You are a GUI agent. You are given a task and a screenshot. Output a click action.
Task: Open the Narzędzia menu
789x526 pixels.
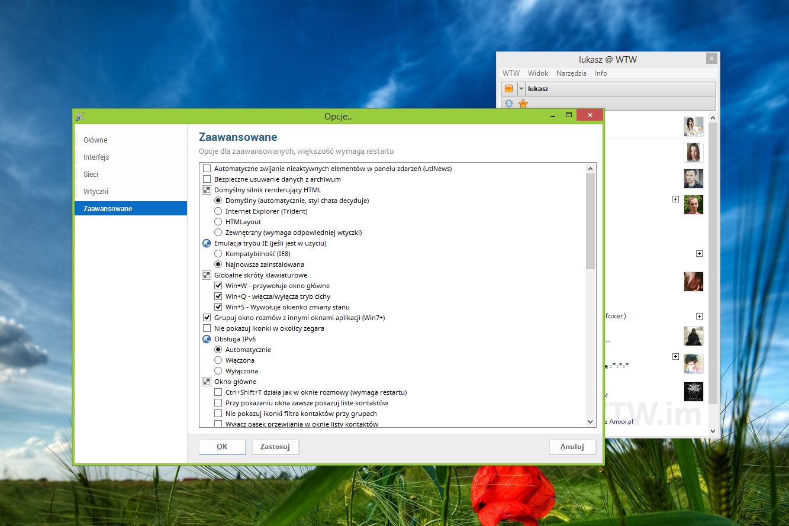571,73
